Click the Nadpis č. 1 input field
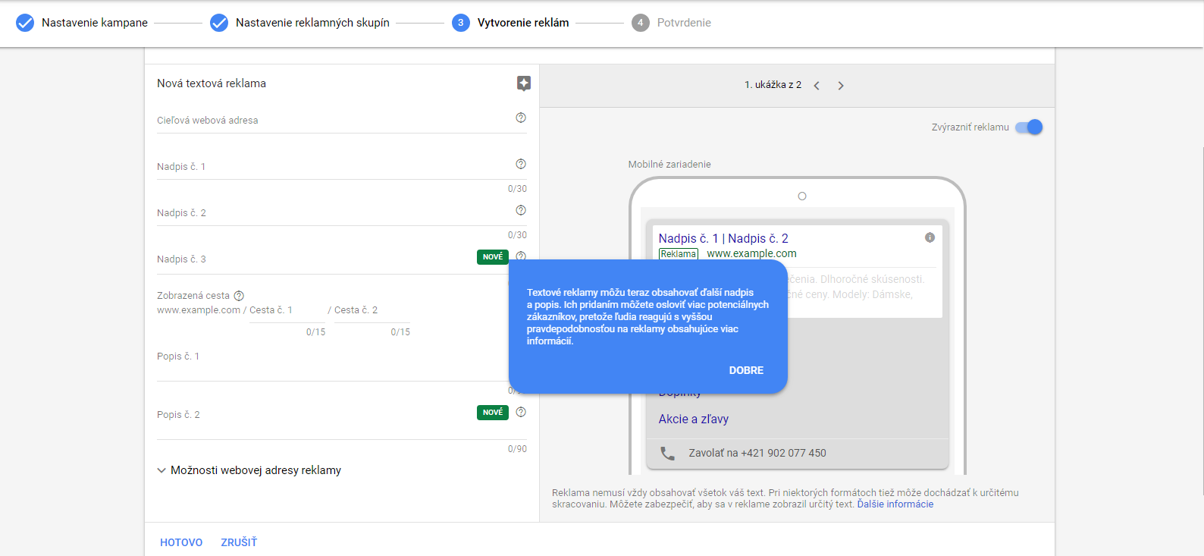The height and width of the screenshot is (556, 1204). tap(342, 167)
